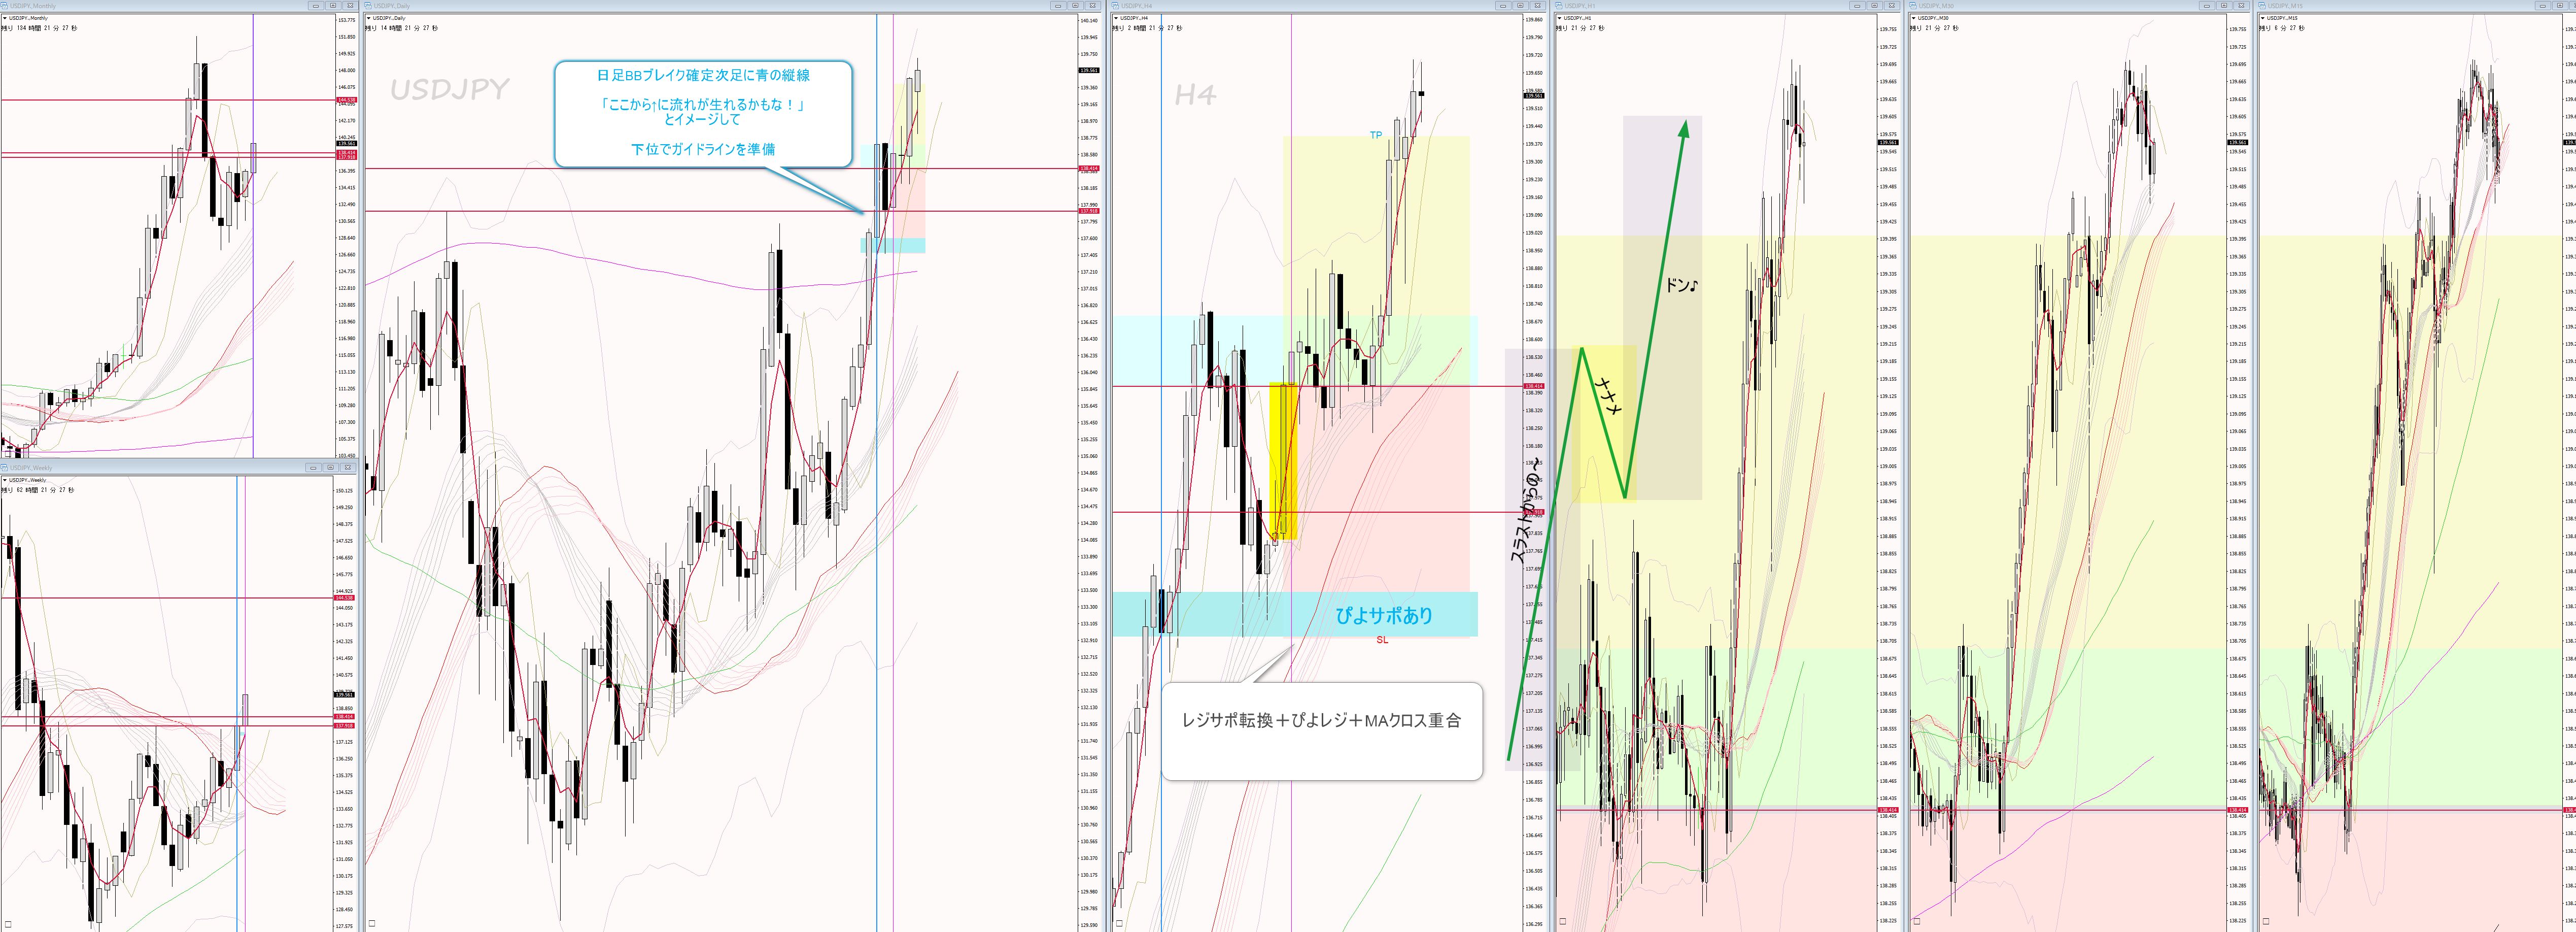Click the USDJPY H4 window chart icon
Image resolution: width=2576 pixels, height=932 pixels.
[x=1116, y=6]
